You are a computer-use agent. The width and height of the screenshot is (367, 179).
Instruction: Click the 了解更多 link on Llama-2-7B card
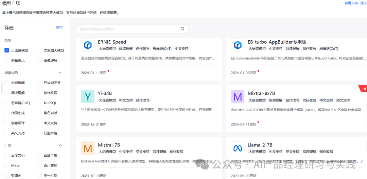coord(363,161)
